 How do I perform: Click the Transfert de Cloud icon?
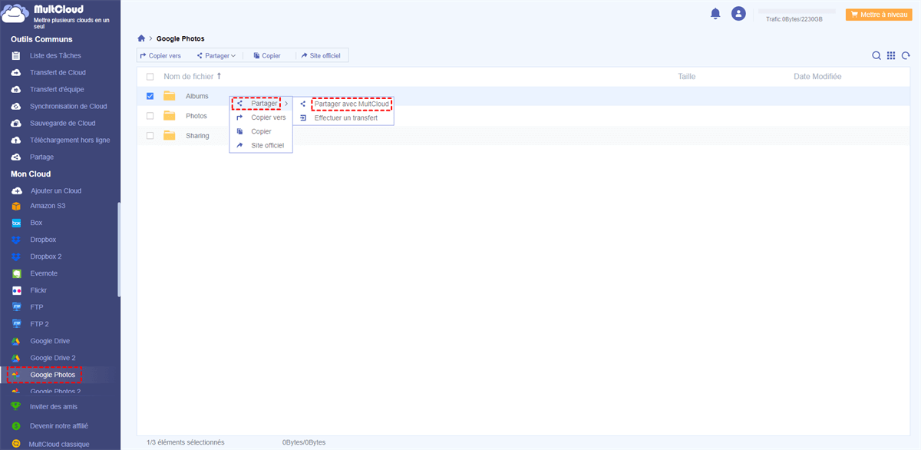tap(16, 72)
